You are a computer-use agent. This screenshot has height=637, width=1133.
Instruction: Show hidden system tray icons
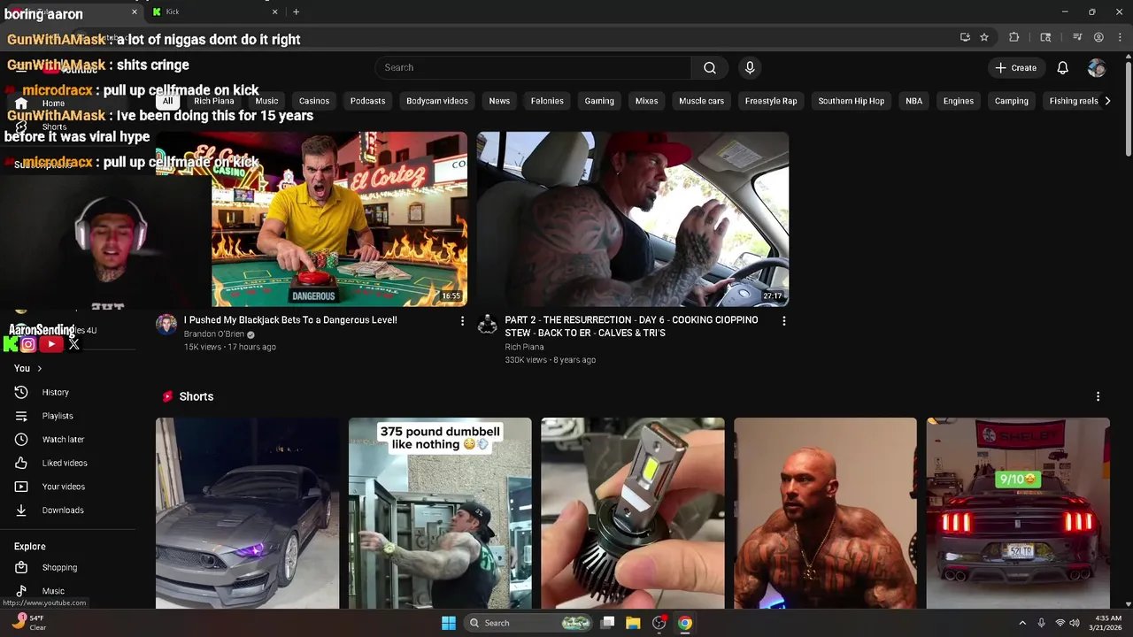click(x=1022, y=623)
